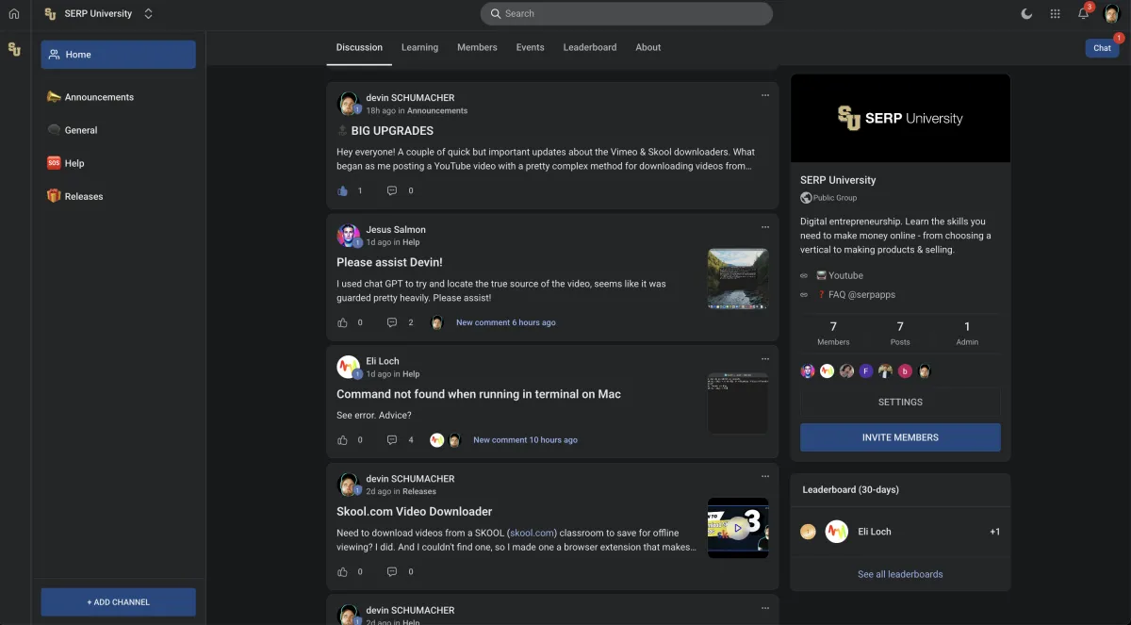Viewport: 1131px width, 625px height.
Task: Open the terminal screenshot thumbnail on Eli Loch's post
Action: coord(738,403)
